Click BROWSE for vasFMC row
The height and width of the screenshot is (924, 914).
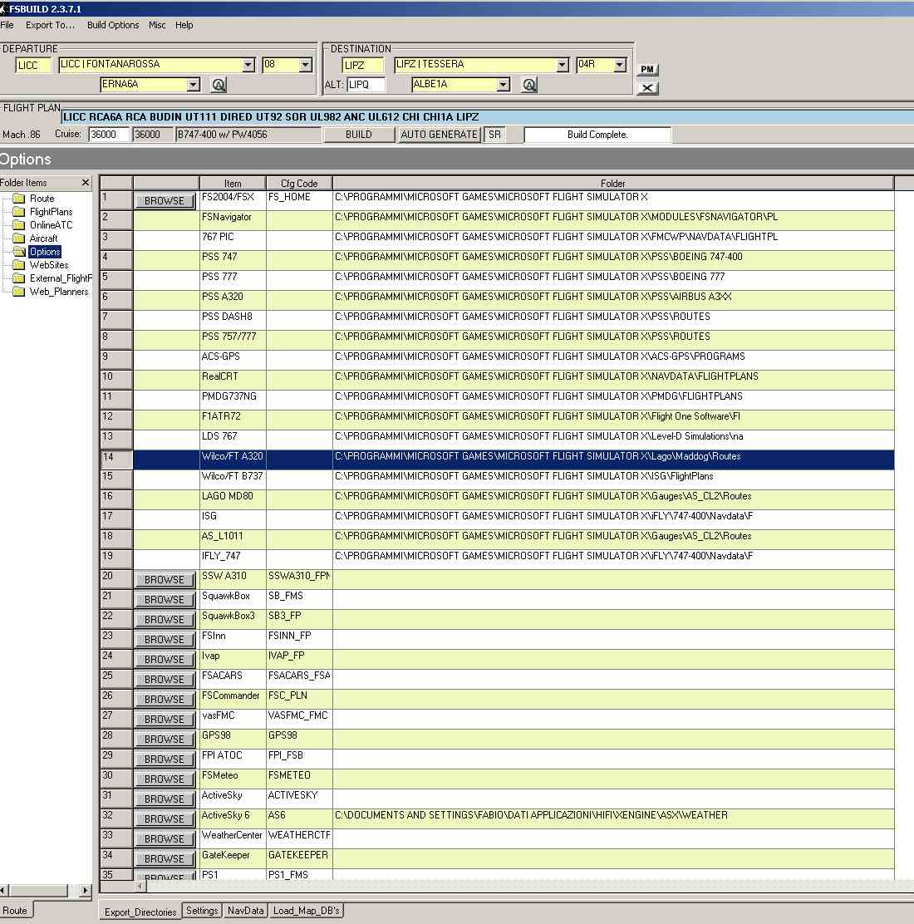165,720
